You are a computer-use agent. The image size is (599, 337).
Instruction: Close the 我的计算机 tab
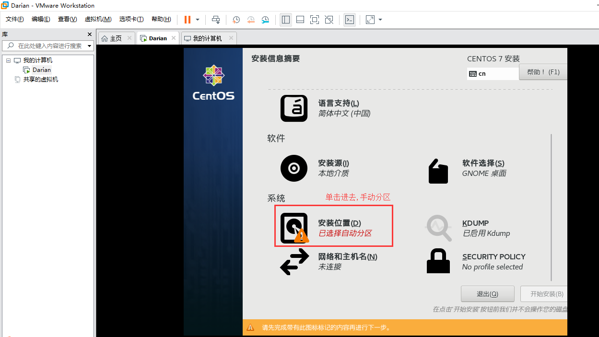[231, 38]
